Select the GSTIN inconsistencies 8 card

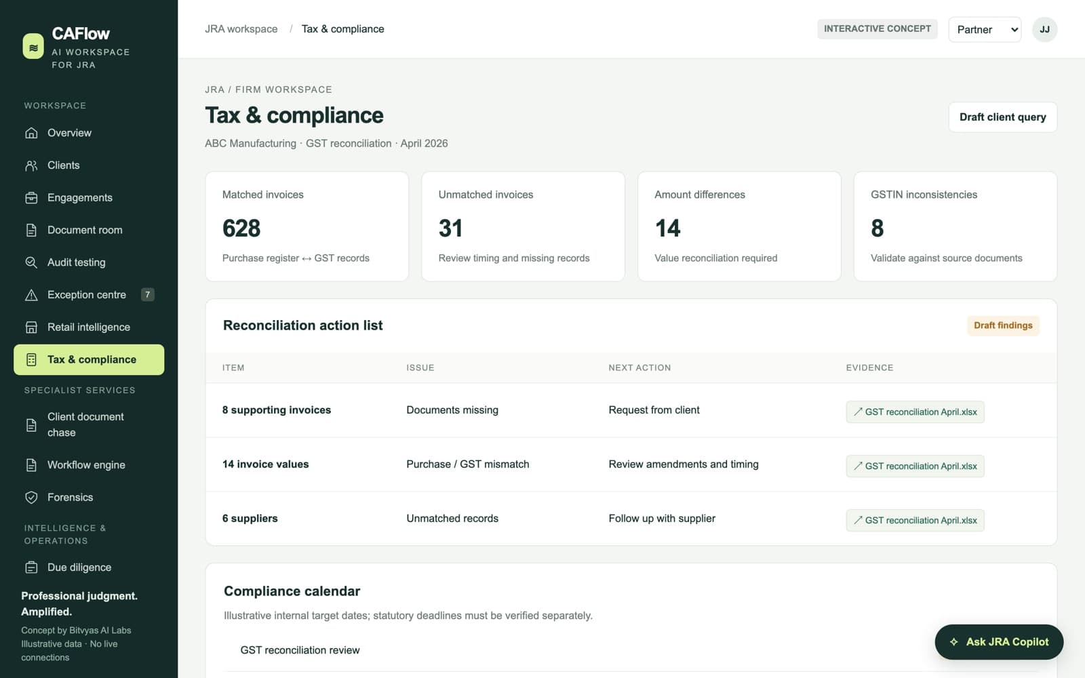coord(955,226)
